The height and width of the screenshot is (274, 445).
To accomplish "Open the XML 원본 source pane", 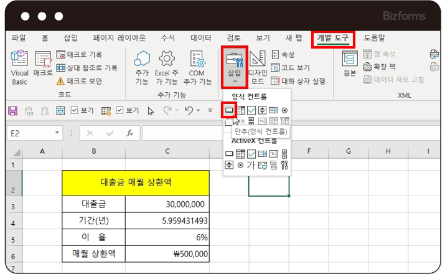I will coord(350,64).
